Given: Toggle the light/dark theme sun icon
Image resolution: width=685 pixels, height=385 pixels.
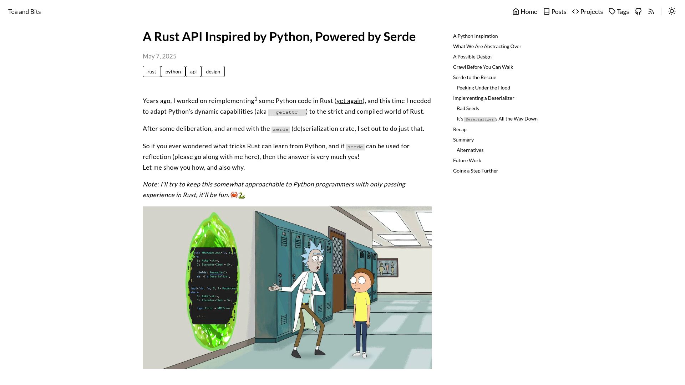Looking at the screenshot, I should [672, 11].
